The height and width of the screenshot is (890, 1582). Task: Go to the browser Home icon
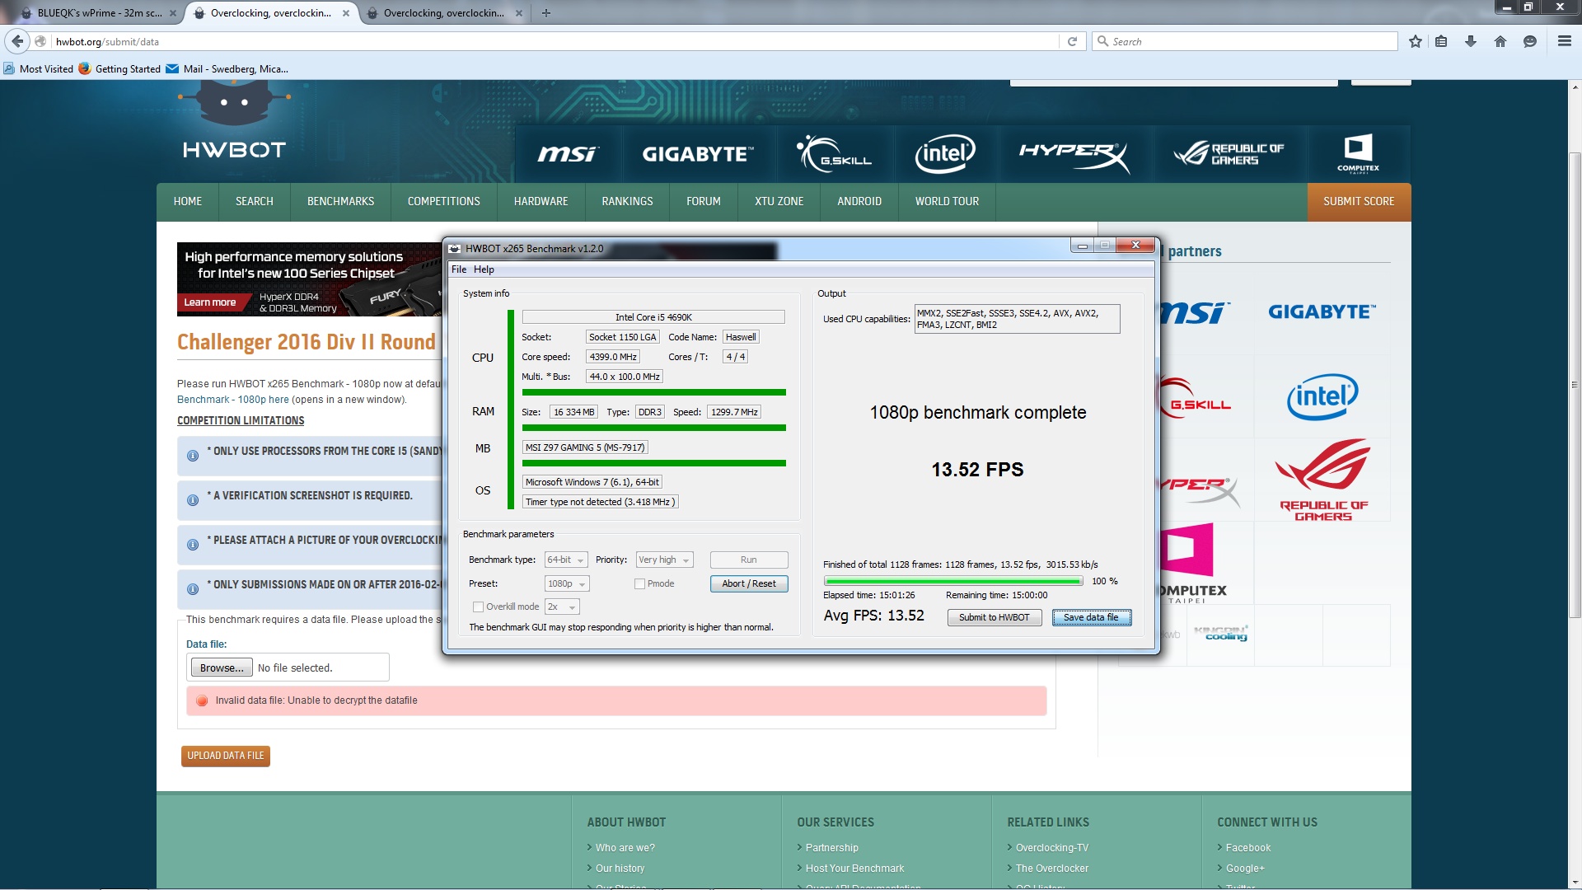(x=1500, y=41)
